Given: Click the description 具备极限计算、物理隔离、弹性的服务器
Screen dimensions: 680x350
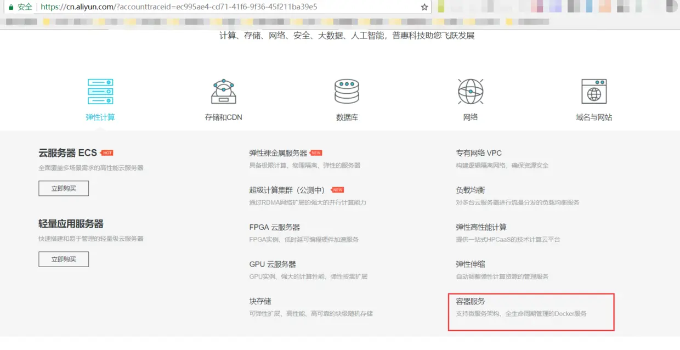Looking at the screenshot, I should tap(305, 165).
